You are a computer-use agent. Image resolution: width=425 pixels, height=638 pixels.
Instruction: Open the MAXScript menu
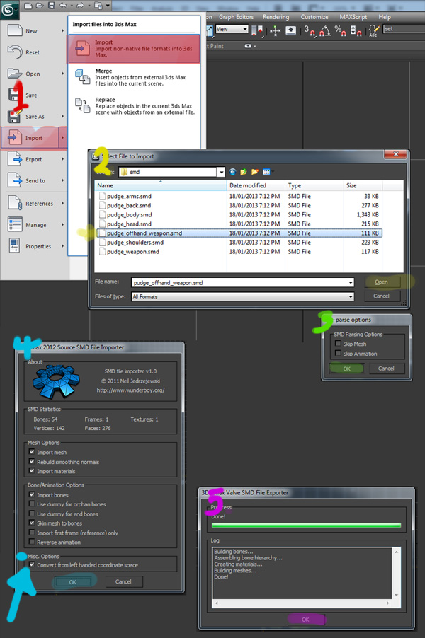click(353, 17)
